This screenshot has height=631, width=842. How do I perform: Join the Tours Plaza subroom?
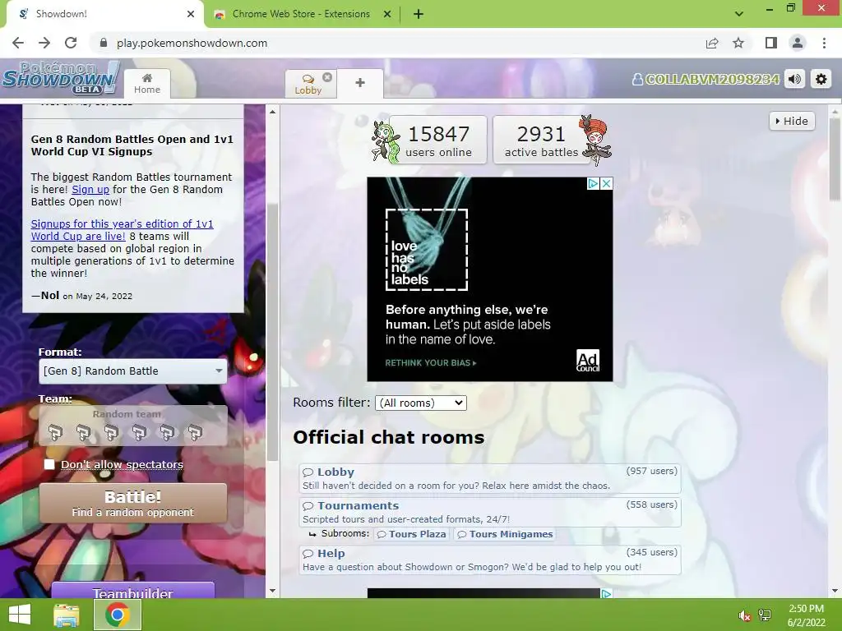click(411, 534)
